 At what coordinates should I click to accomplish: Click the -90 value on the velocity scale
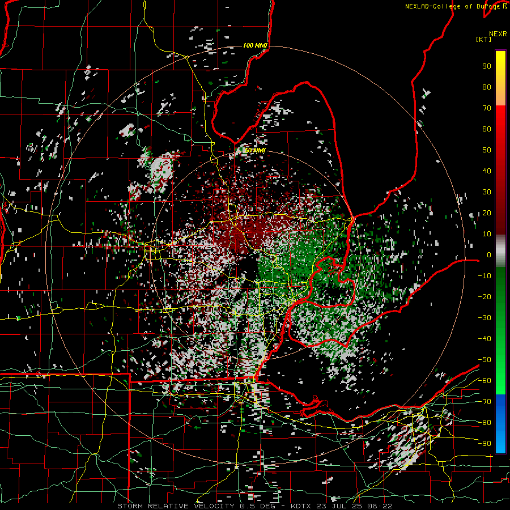(484, 444)
